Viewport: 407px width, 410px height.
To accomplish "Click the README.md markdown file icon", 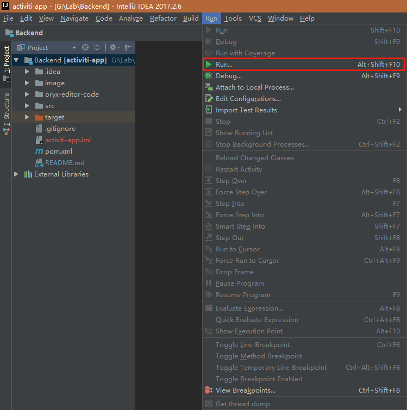I will 39,163.
